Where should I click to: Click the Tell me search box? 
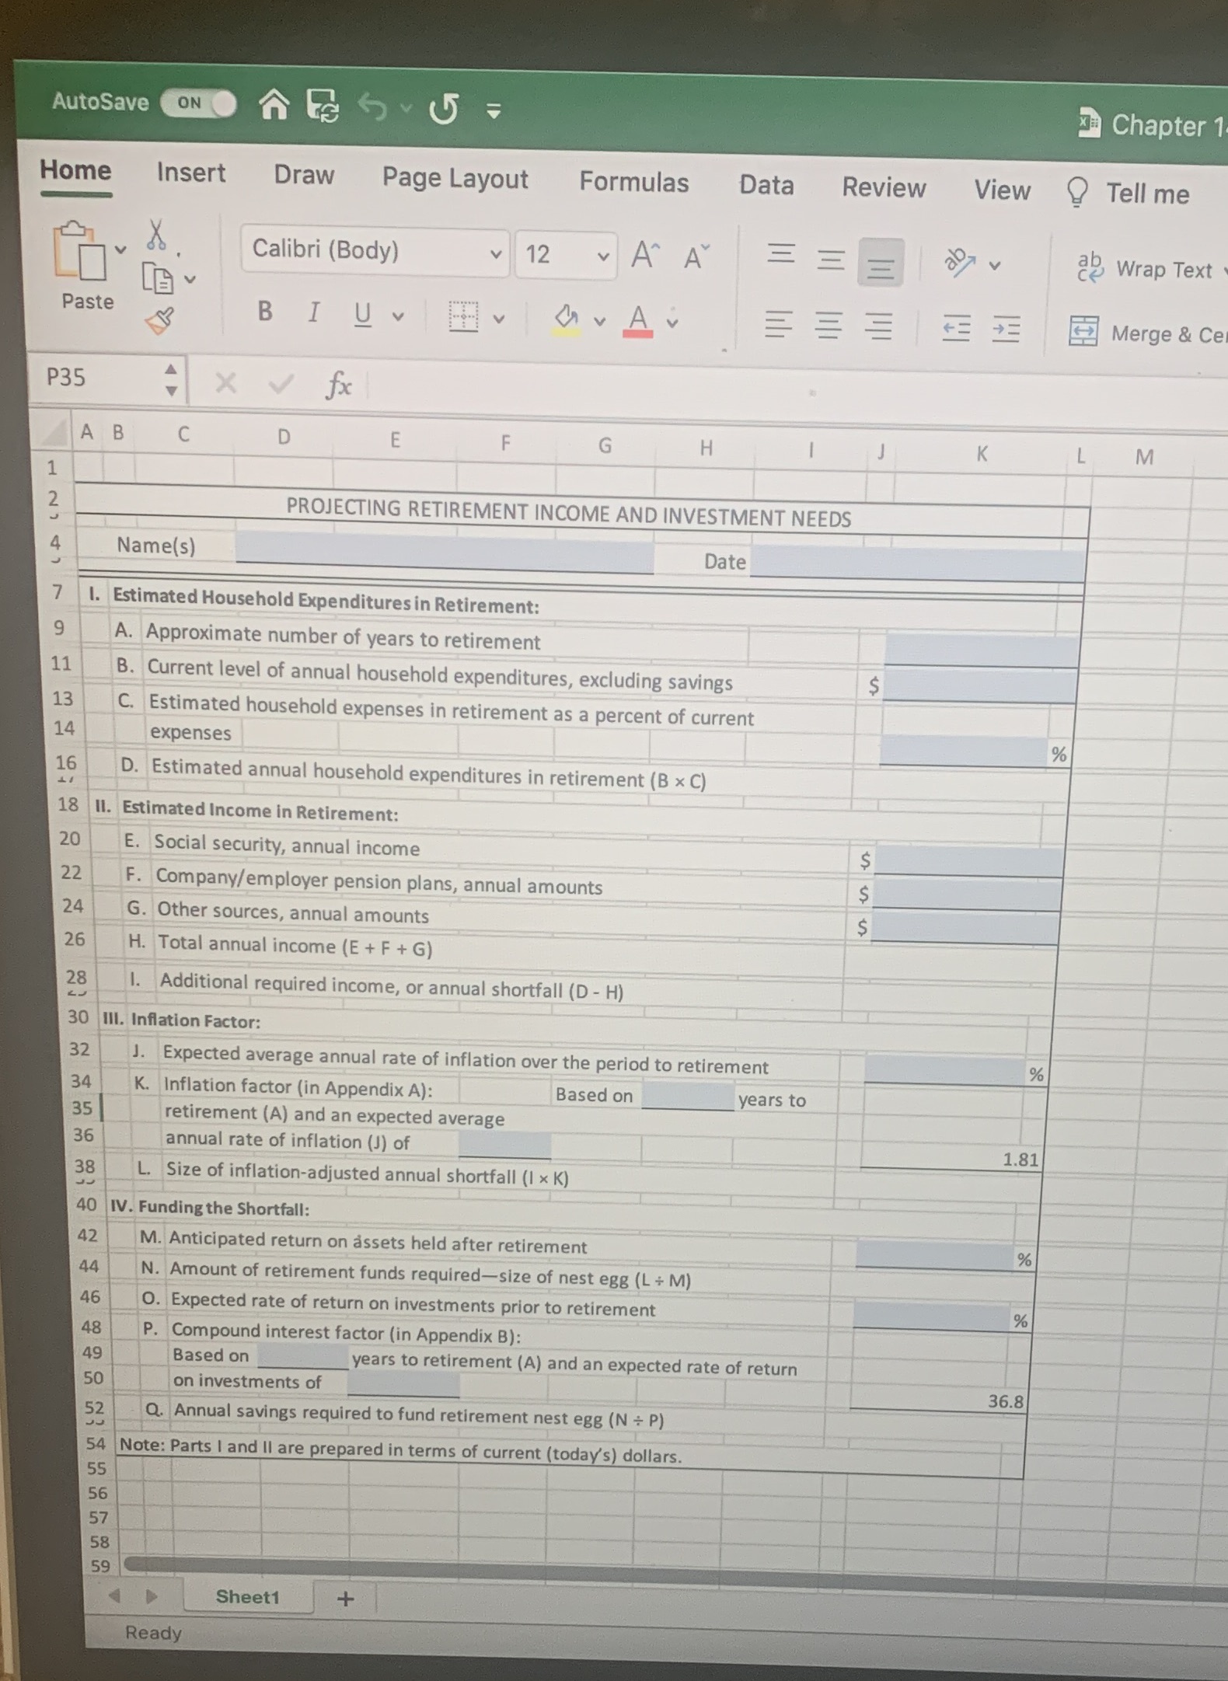(1129, 193)
